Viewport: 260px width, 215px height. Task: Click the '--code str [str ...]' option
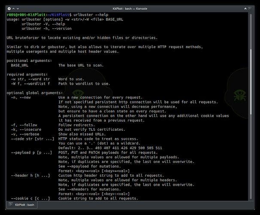point(33,139)
